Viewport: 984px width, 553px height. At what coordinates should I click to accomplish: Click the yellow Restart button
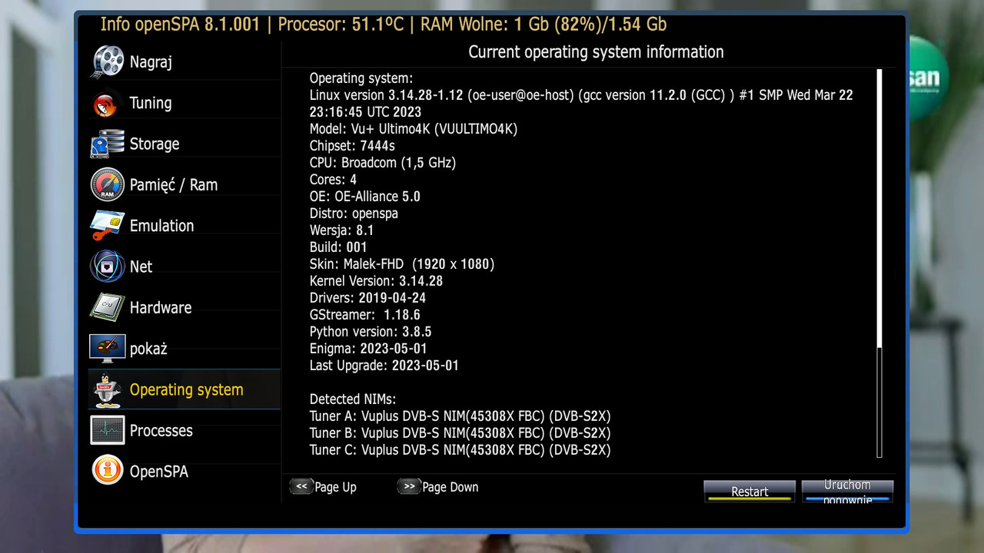750,492
